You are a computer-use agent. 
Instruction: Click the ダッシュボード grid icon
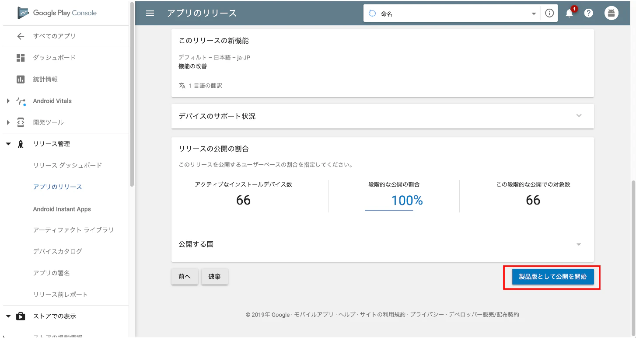(x=21, y=58)
